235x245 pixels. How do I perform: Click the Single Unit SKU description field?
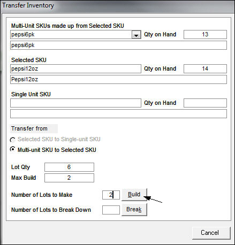coord(118,113)
